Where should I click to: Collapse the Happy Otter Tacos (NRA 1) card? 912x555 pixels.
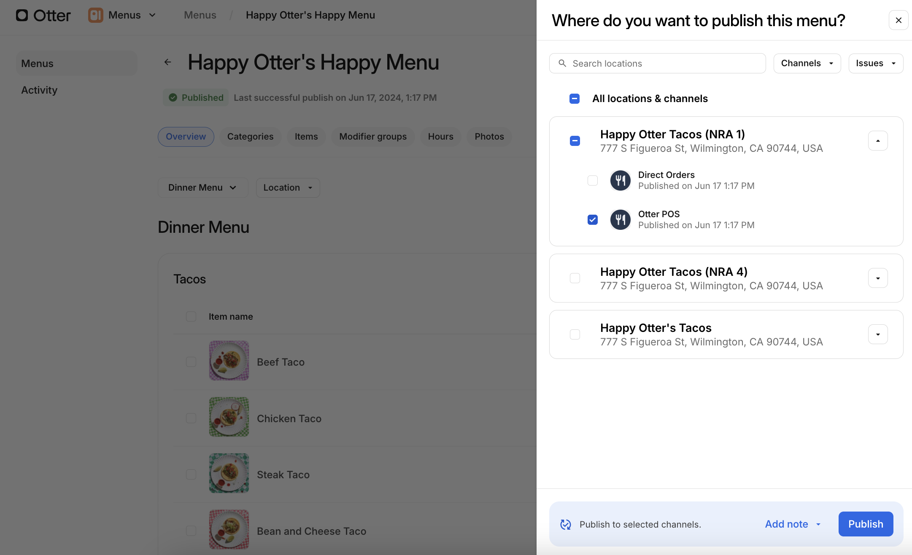pyautogui.click(x=878, y=140)
